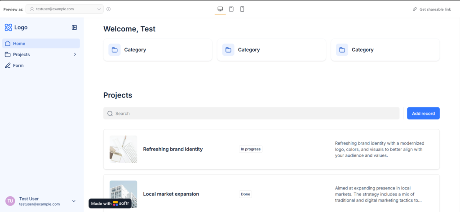This screenshot has width=460, height=212.
Task: Click the link icon before Get shareable link
Action: [415, 9]
